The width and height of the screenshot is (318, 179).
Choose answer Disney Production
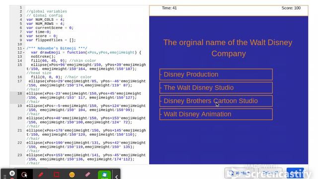216,75
